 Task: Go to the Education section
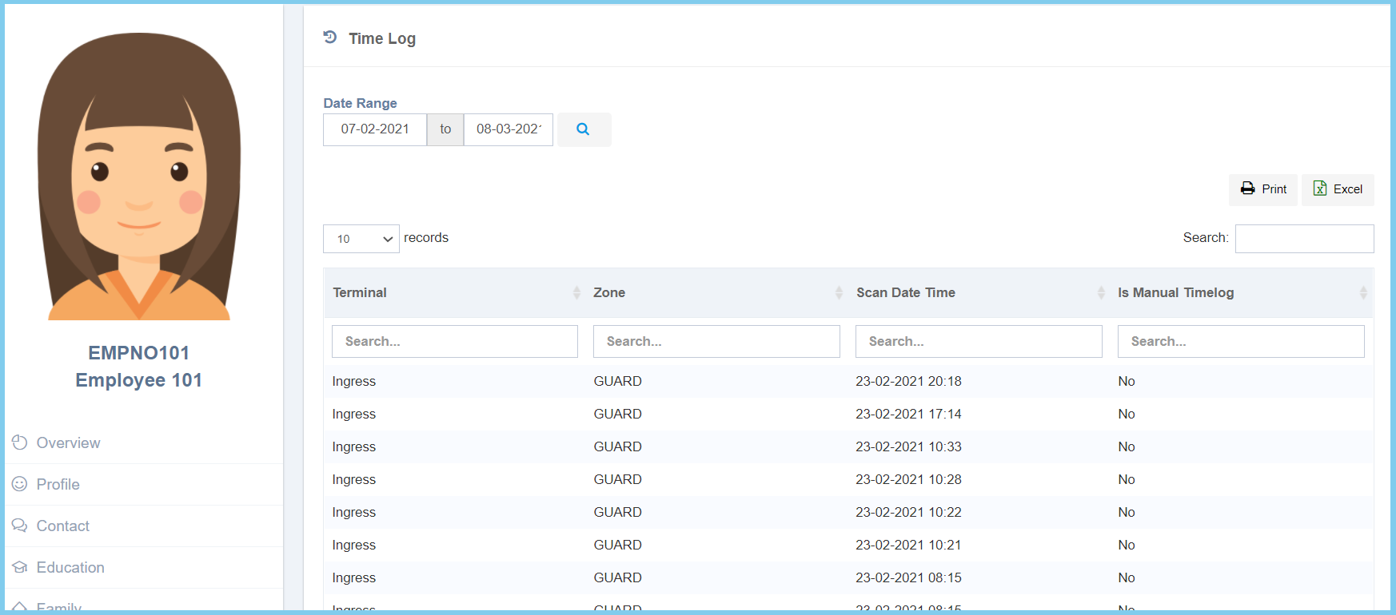pos(70,568)
